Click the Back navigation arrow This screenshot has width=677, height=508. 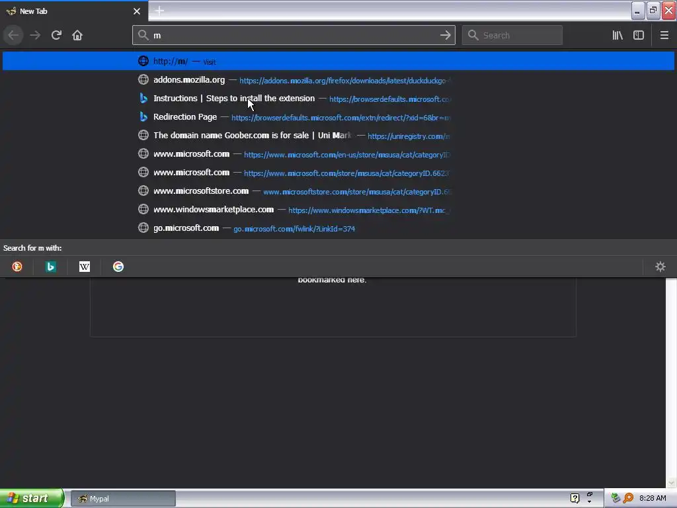13,35
